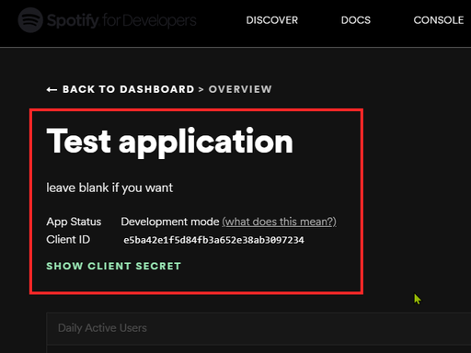Image resolution: width=471 pixels, height=353 pixels.
Task: Click the 'leave blank if you want' description
Action: click(x=109, y=188)
